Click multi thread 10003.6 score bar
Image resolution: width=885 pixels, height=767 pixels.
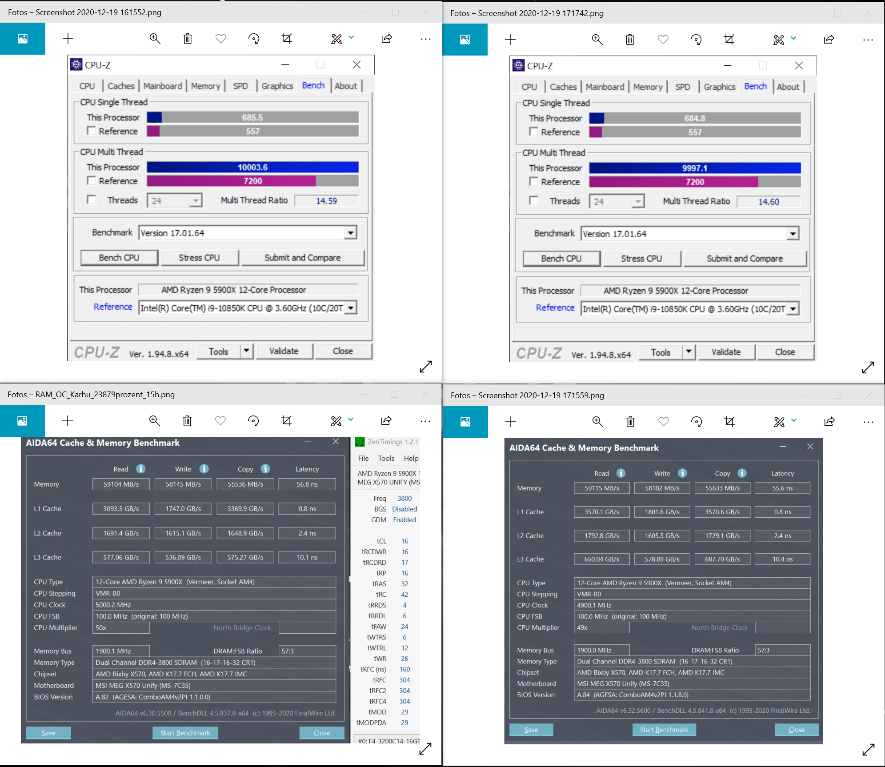pos(252,167)
